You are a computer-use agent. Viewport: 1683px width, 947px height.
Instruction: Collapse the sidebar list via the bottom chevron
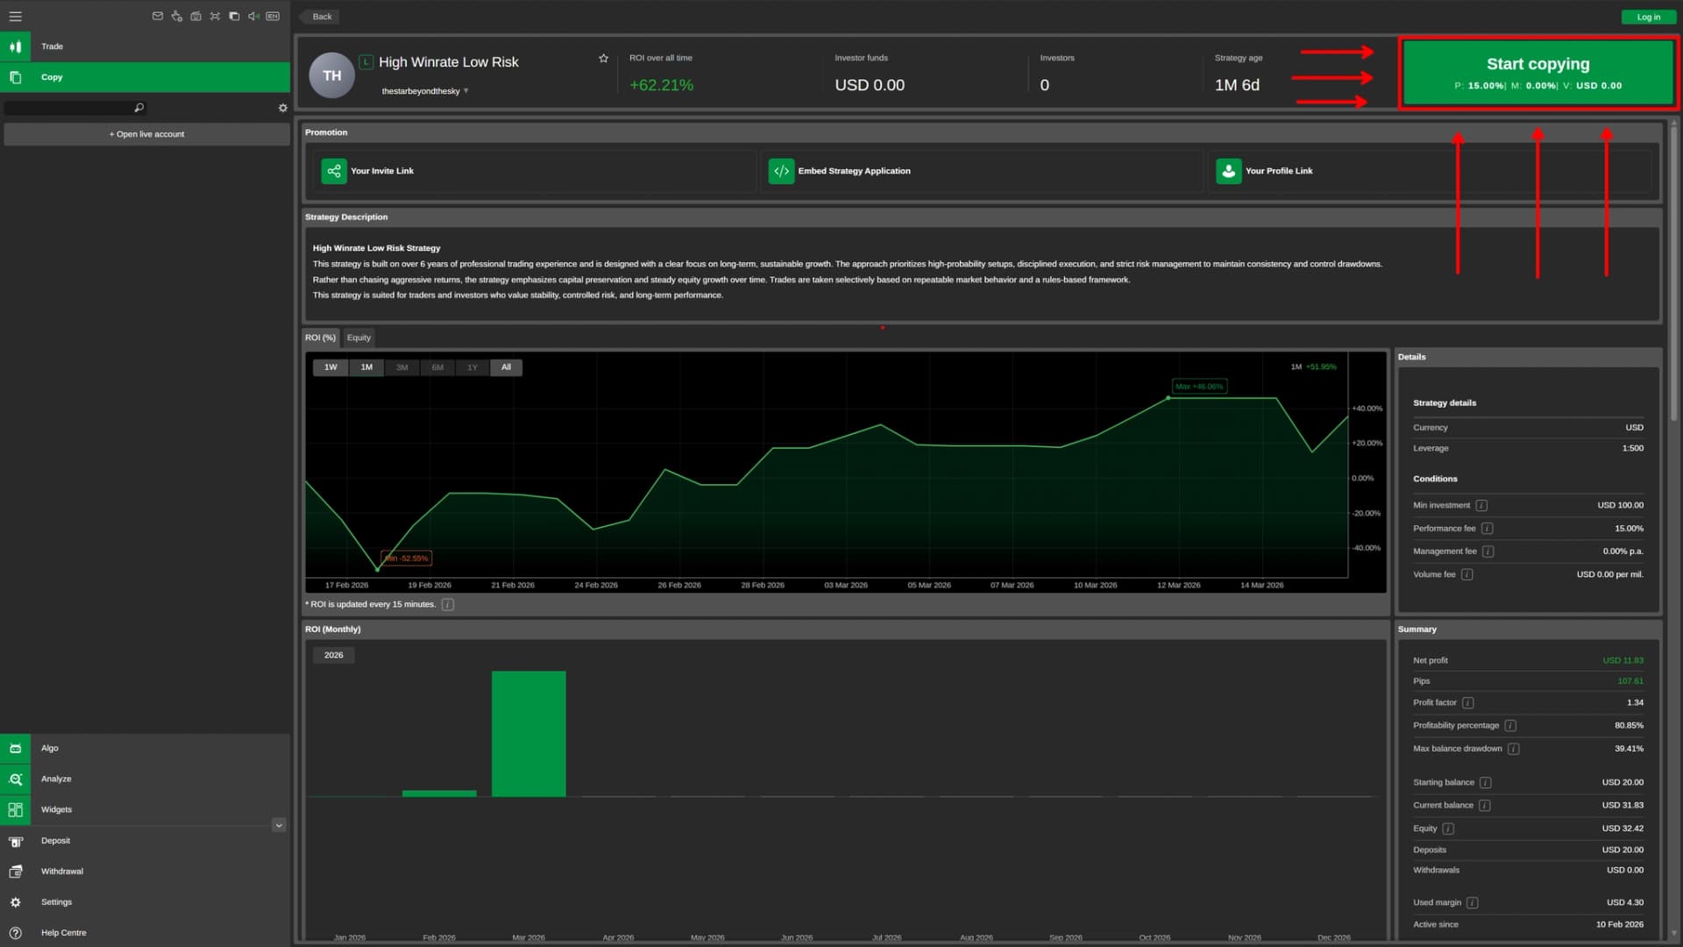278,825
